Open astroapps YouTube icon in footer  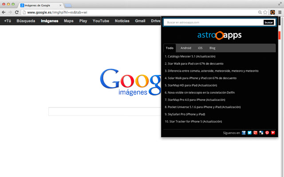point(273,133)
